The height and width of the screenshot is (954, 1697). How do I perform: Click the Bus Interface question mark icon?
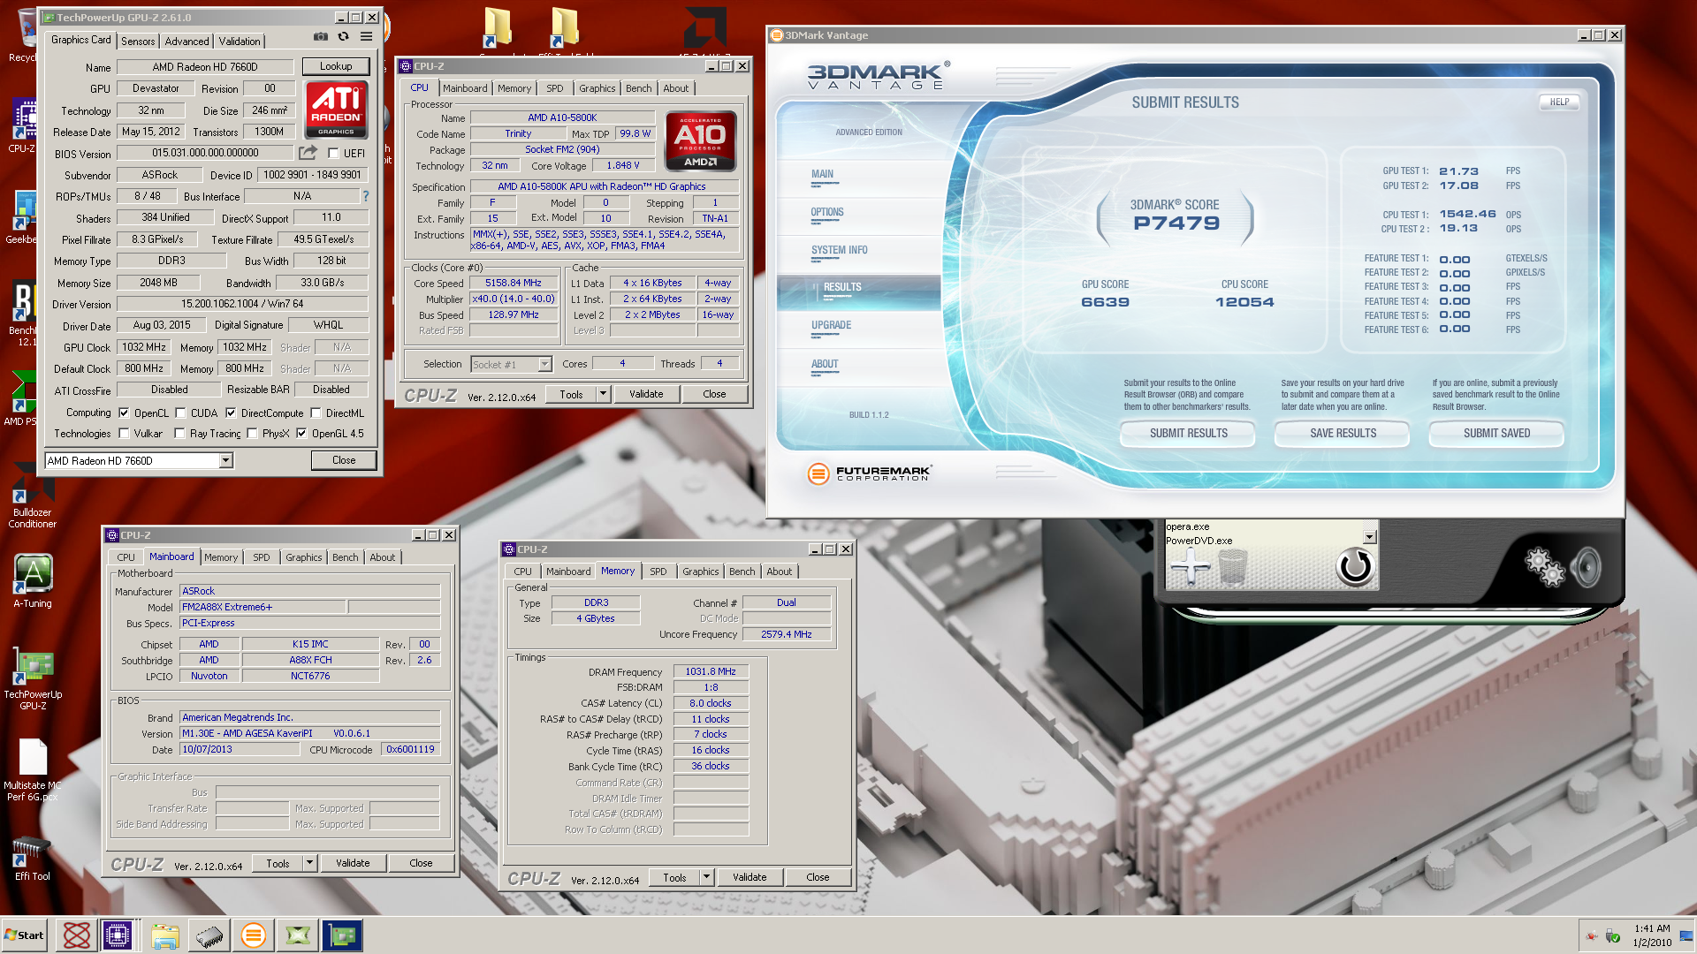click(x=365, y=196)
